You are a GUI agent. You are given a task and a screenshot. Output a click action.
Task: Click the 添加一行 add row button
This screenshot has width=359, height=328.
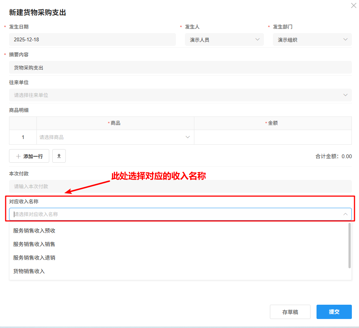29,156
